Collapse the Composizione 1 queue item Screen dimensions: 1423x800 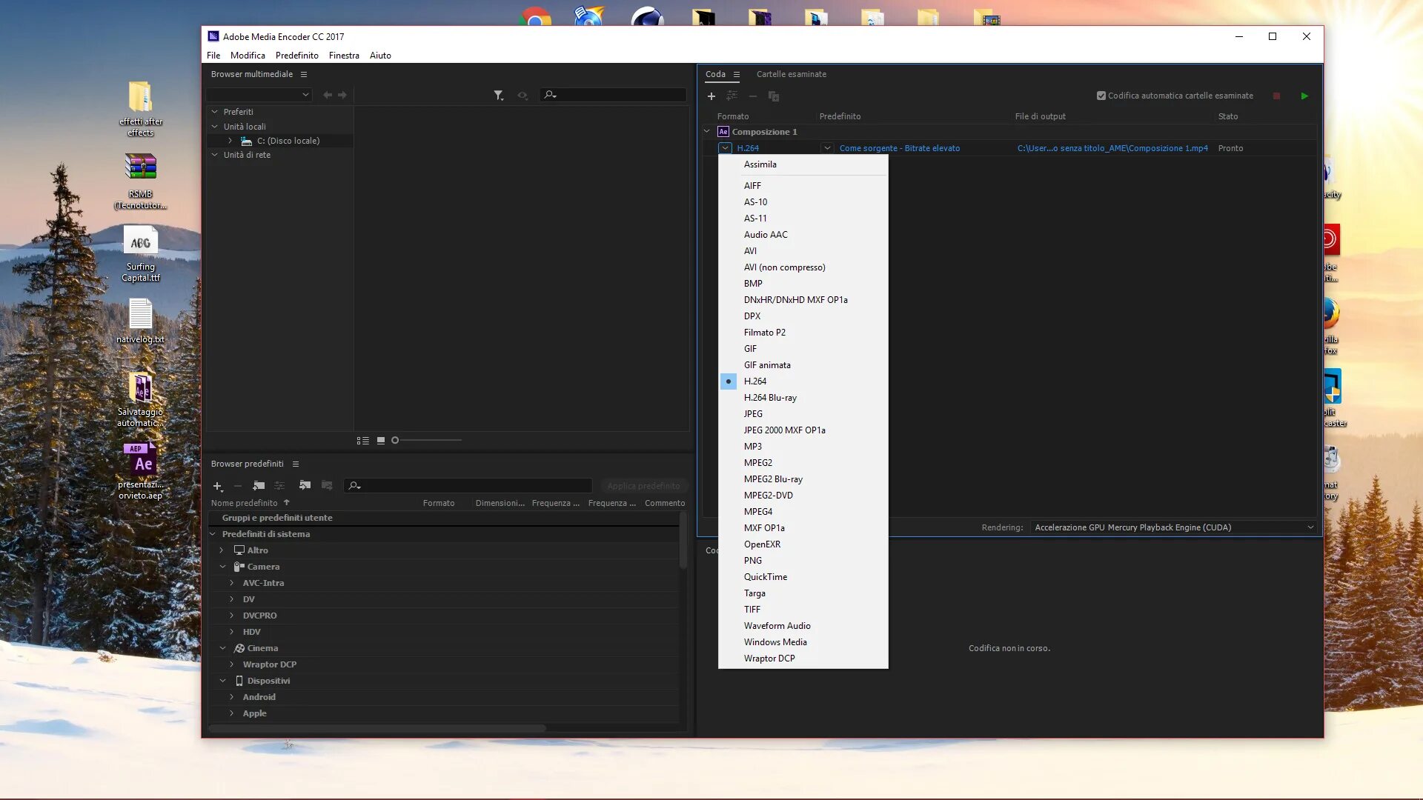(707, 132)
